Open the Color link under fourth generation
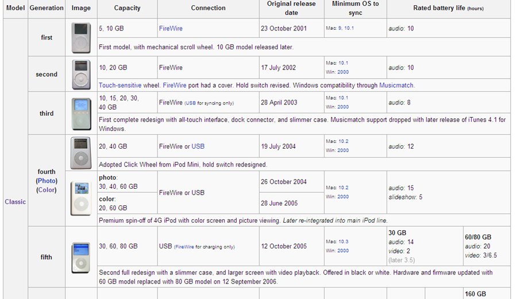 (47, 190)
